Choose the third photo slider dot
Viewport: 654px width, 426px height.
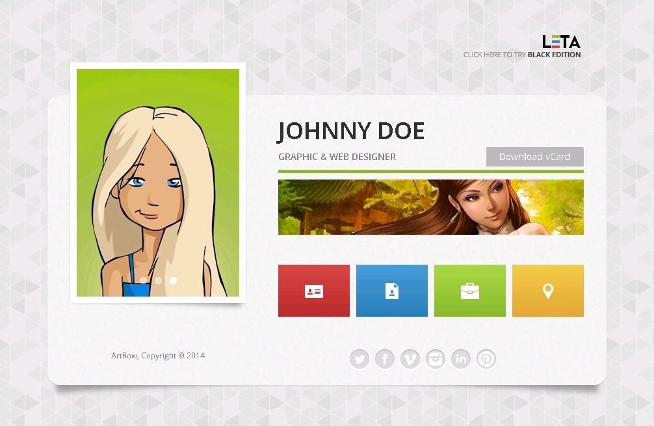(173, 281)
